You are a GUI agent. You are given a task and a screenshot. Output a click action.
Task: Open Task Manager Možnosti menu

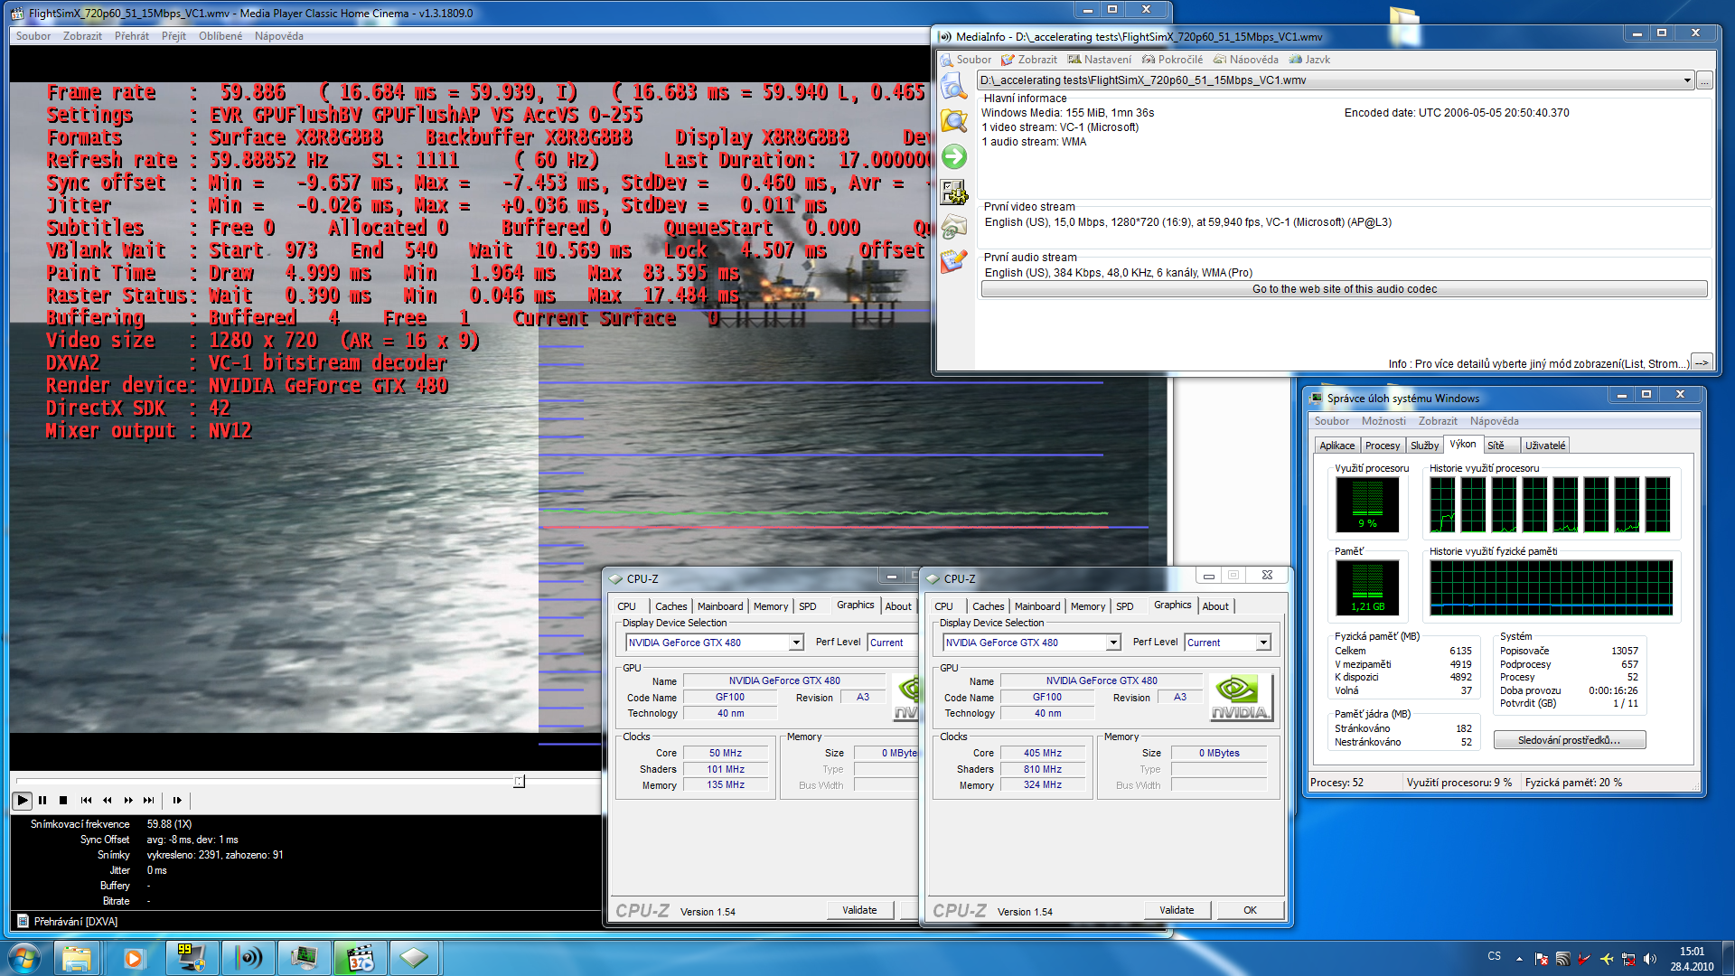click(1383, 421)
